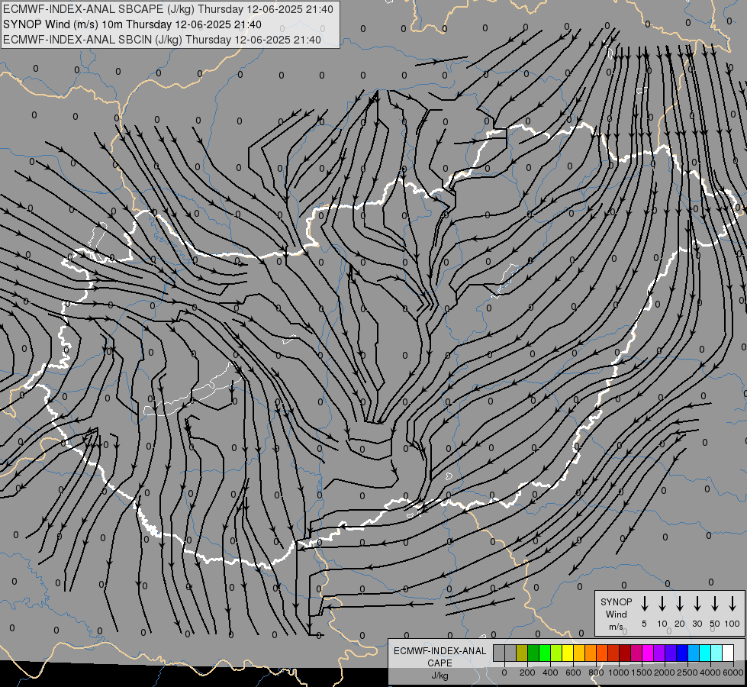This screenshot has height=687, width=747.
Task: Click the '100' wind speed legend value
Action: click(733, 624)
